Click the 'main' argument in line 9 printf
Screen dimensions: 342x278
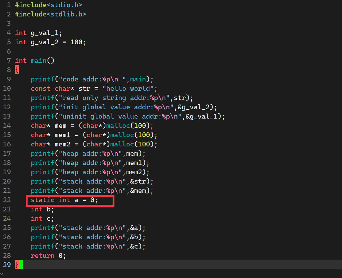coord(138,79)
